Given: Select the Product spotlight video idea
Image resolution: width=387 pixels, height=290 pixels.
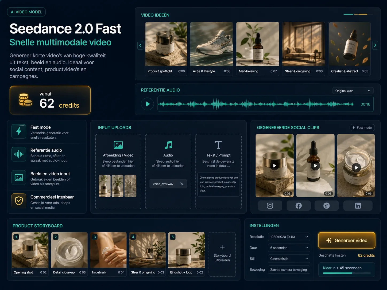Looking at the screenshot, I should (x=166, y=49).
